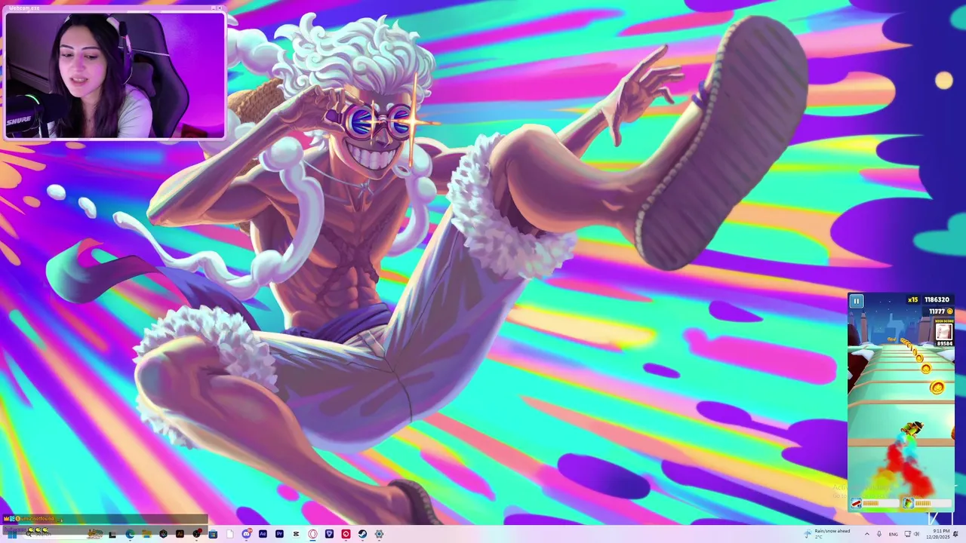This screenshot has width=966, height=543.
Task: Click the webcam overlay feed
Action: click(x=115, y=75)
